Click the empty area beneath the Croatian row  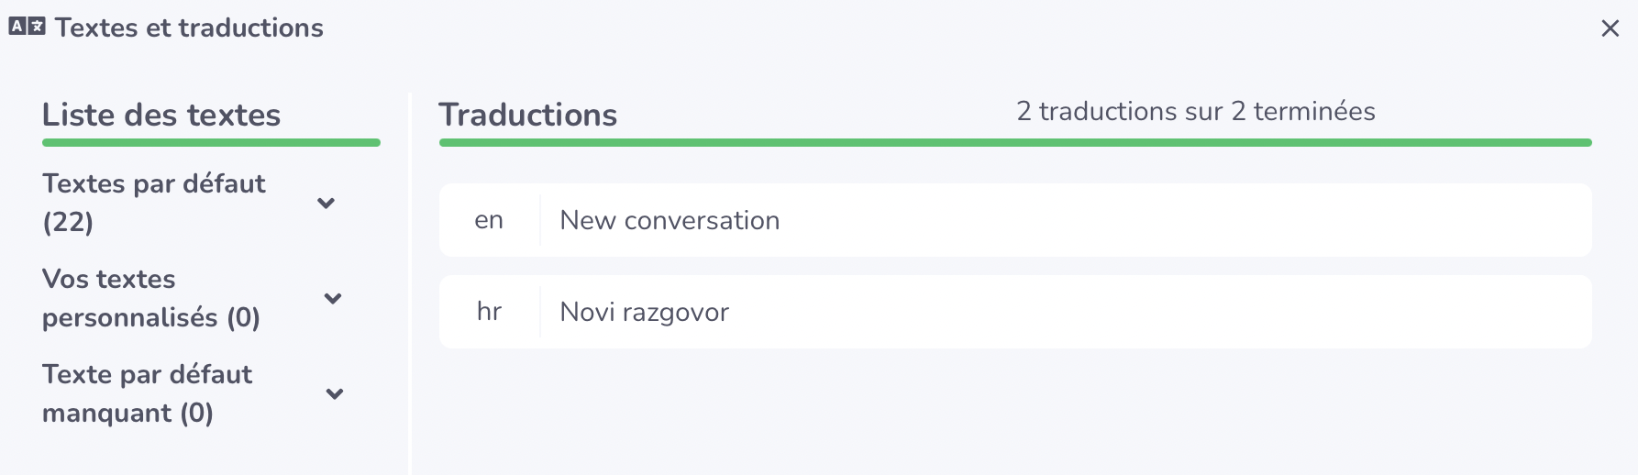[x=1015, y=413]
